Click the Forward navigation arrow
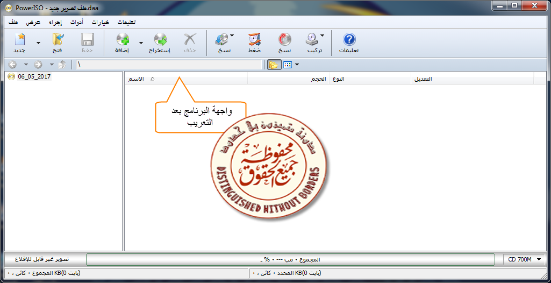Image resolution: width=551 pixels, height=283 pixels. (x=38, y=65)
